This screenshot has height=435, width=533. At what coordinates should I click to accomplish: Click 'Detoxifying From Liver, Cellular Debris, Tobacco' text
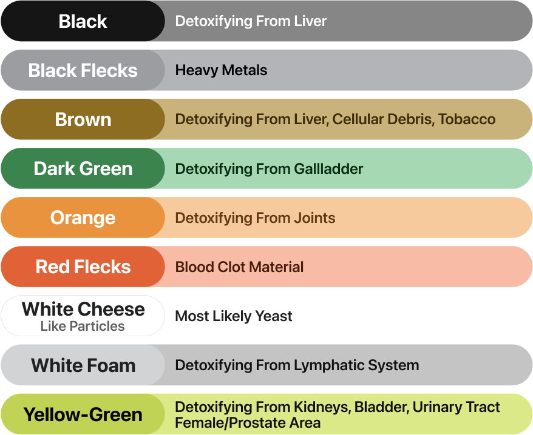pos(335,119)
